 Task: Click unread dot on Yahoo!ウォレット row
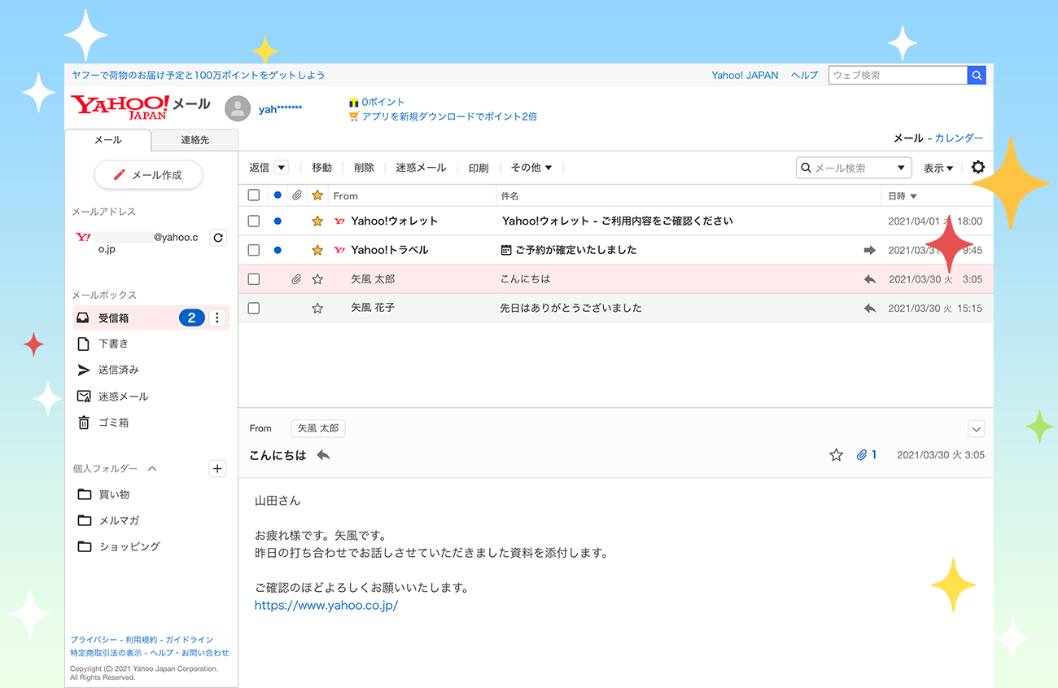tap(278, 221)
